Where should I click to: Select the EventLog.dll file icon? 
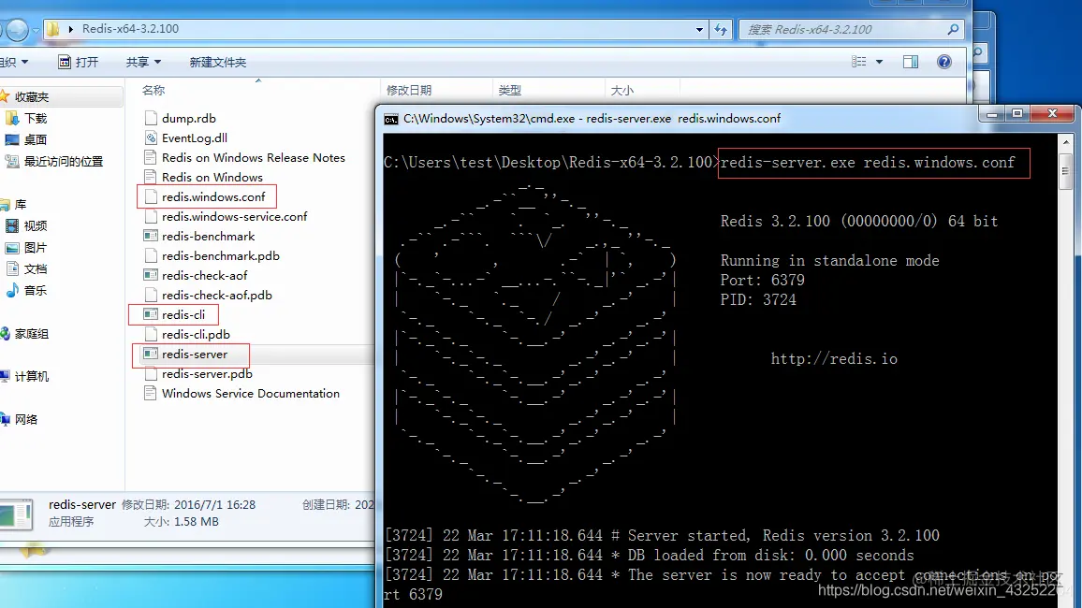(151, 138)
